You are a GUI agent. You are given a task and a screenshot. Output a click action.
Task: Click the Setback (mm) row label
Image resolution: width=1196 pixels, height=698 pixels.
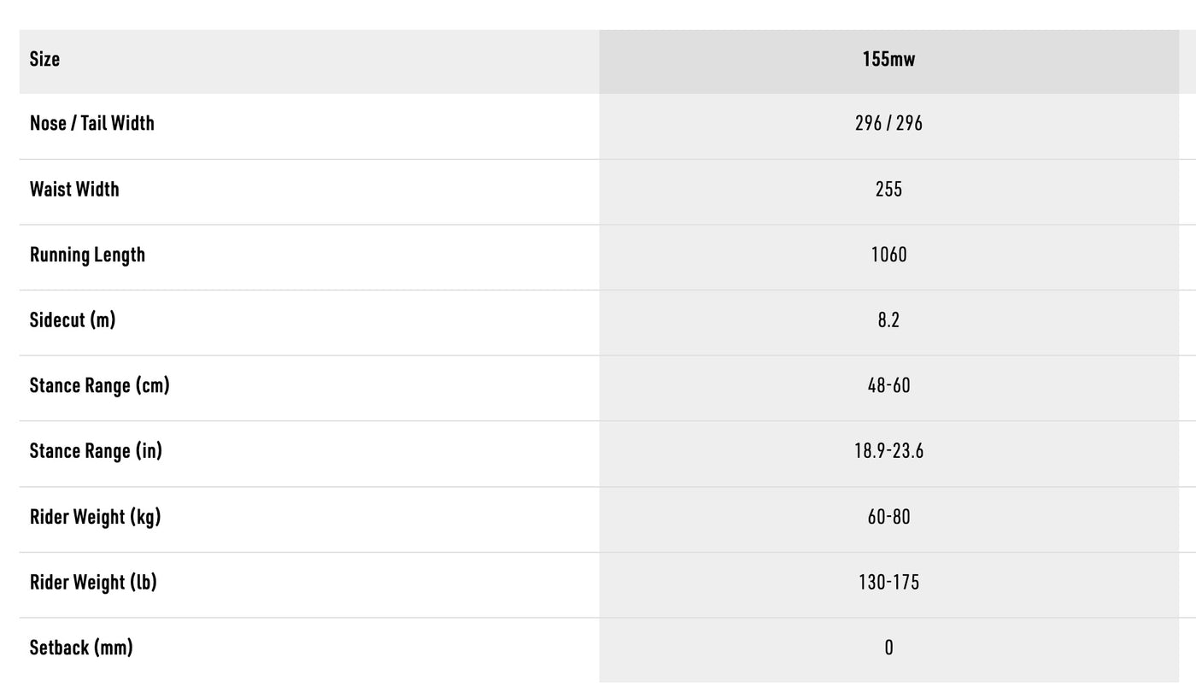[81, 648]
